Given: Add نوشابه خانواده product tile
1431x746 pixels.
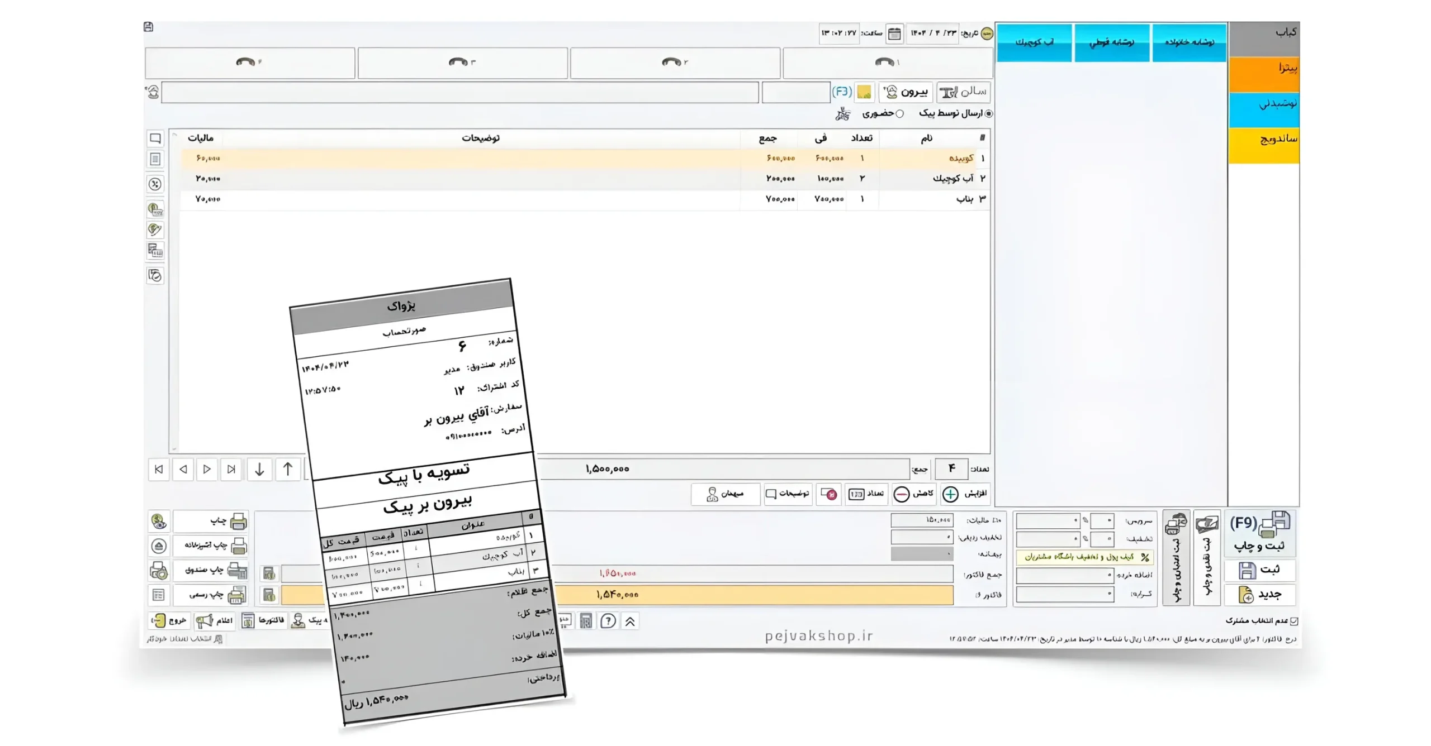Looking at the screenshot, I should pos(1190,42).
